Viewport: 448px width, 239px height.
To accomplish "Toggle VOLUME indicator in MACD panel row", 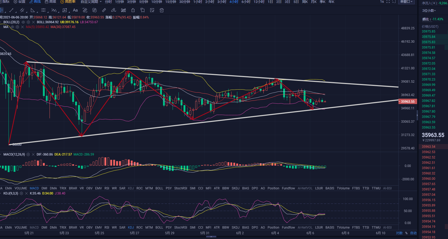I will [21, 188].
